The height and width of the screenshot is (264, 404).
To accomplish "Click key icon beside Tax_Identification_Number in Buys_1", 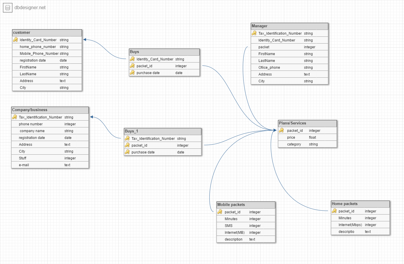I will 127,138.
